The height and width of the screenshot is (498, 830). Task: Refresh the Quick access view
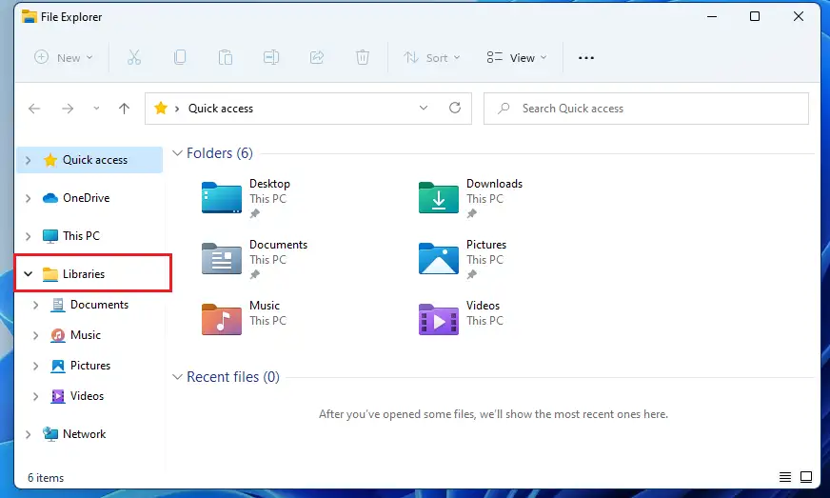(x=455, y=109)
